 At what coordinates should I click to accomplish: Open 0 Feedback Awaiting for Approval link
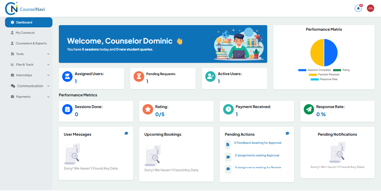coord(257,143)
